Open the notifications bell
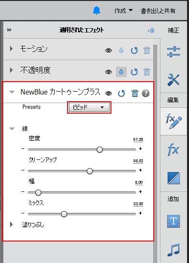189x263 pixels. 97,11
